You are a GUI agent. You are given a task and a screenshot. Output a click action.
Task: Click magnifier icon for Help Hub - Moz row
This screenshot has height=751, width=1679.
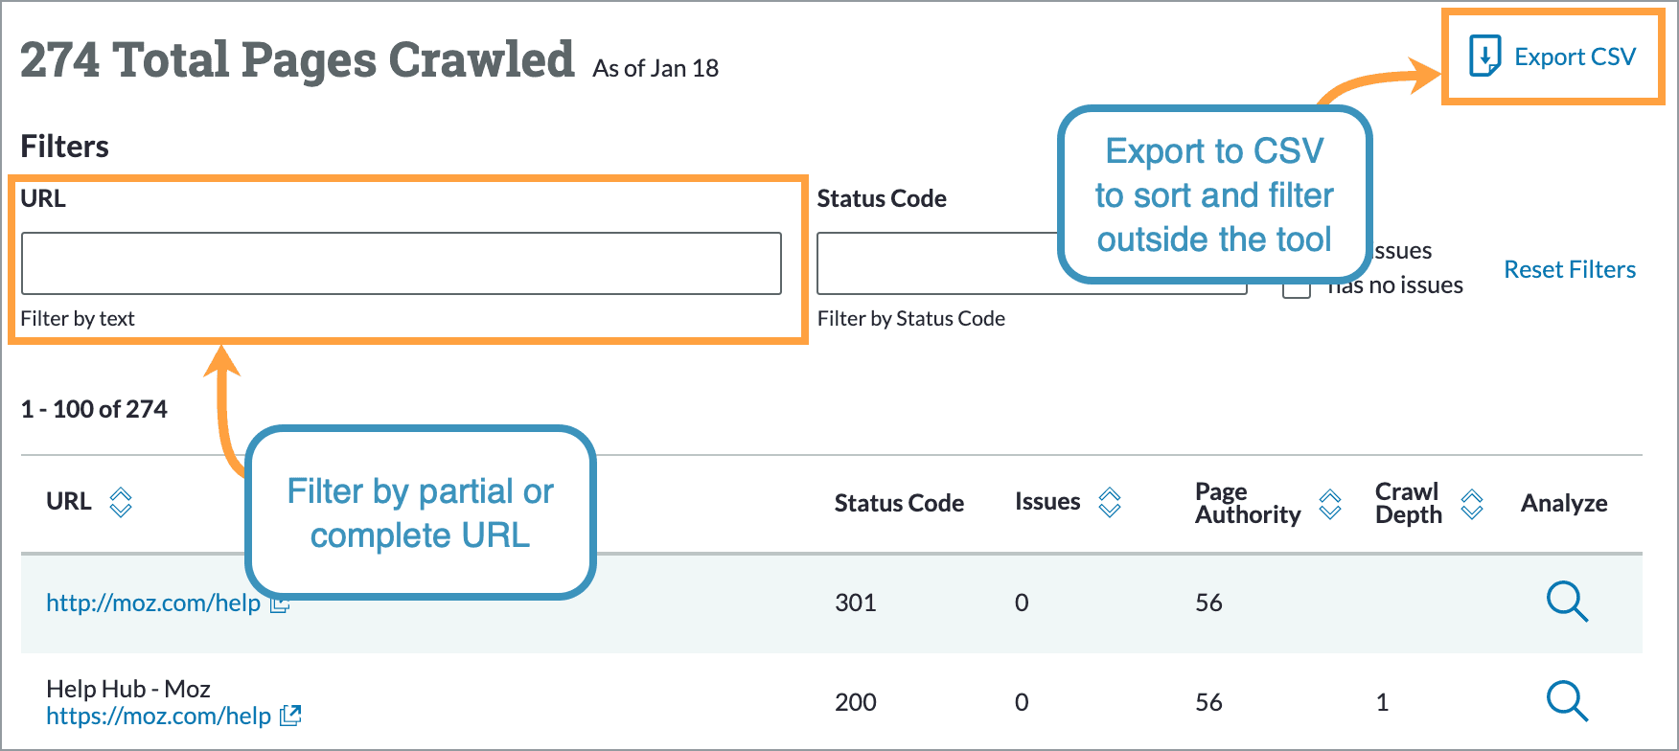click(1567, 701)
